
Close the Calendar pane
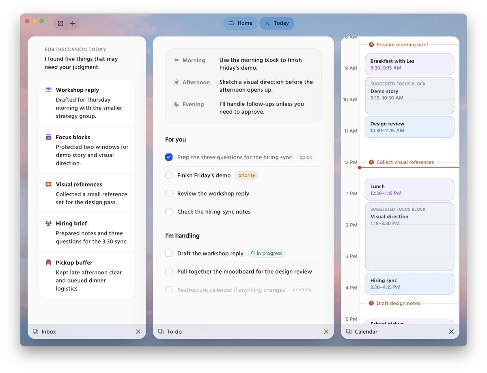(451, 332)
